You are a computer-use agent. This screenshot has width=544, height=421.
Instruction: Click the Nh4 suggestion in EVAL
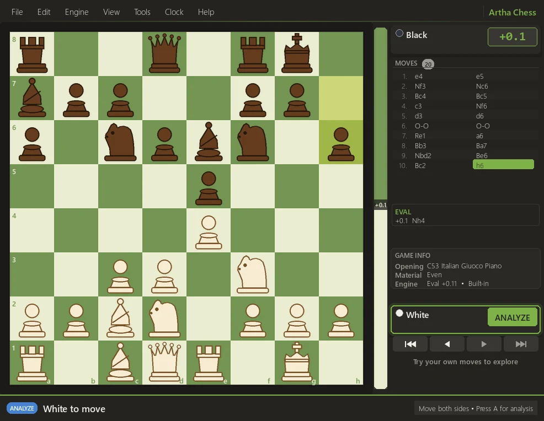click(418, 221)
